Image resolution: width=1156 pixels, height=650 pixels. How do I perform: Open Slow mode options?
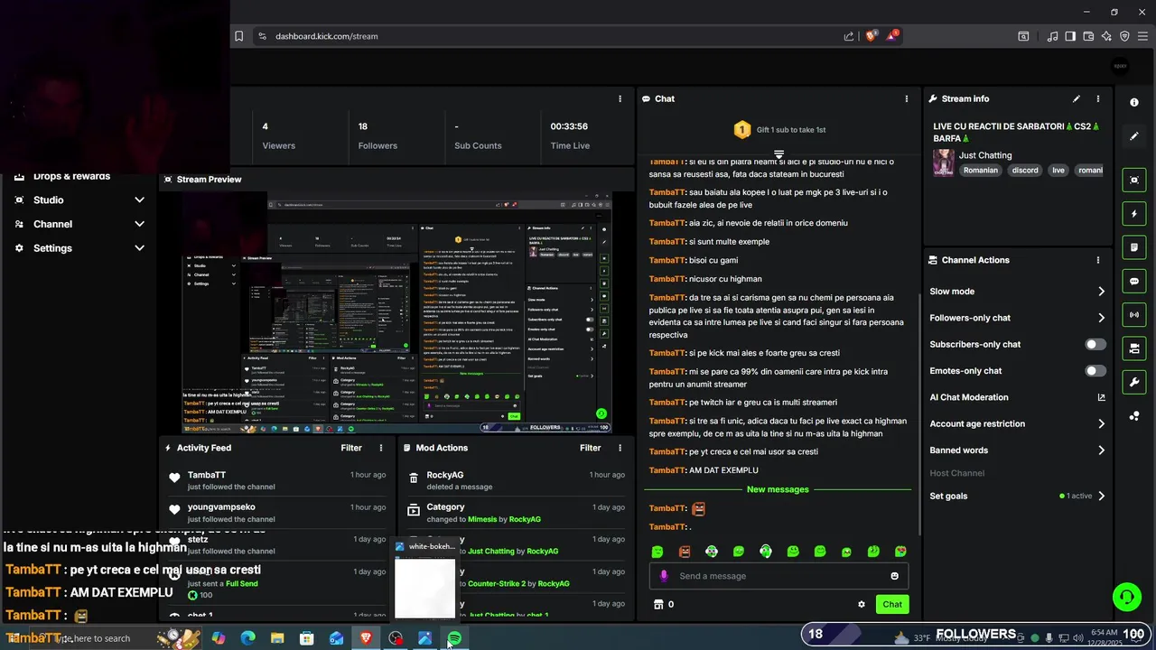pos(1018,292)
